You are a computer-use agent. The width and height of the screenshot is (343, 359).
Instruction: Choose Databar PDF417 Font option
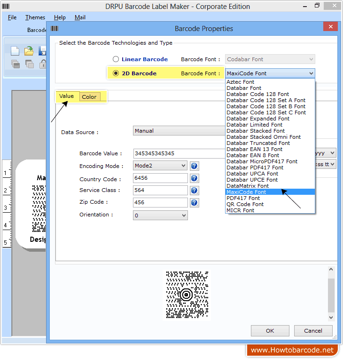click(270, 168)
